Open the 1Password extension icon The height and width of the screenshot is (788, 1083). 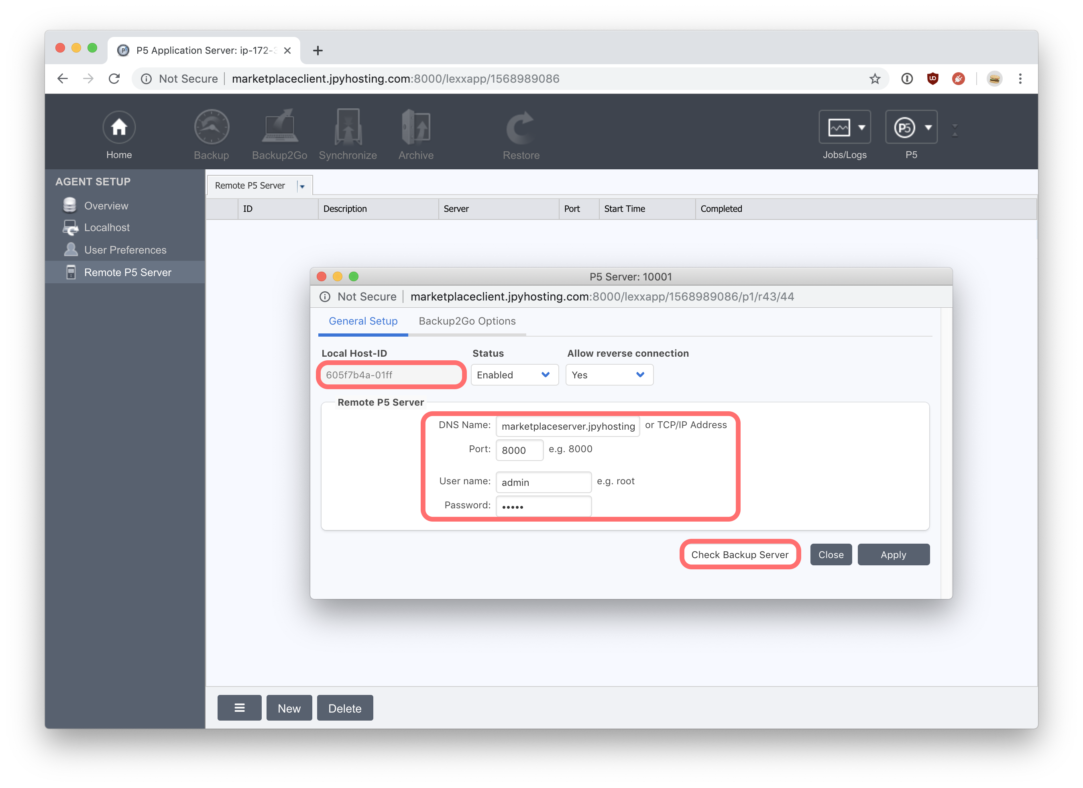coord(907,79)
